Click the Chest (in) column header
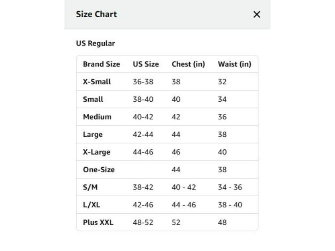Image resolution: width=335 pixels, height=251 pixels. coord(188,64)
